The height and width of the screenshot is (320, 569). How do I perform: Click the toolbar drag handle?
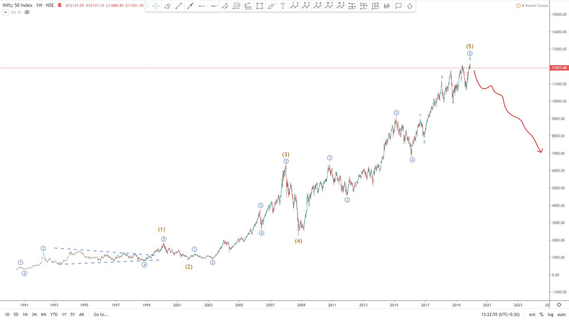pyautogui.click(x=147, y=6)
